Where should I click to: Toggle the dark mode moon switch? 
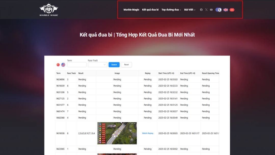[218, 10]
